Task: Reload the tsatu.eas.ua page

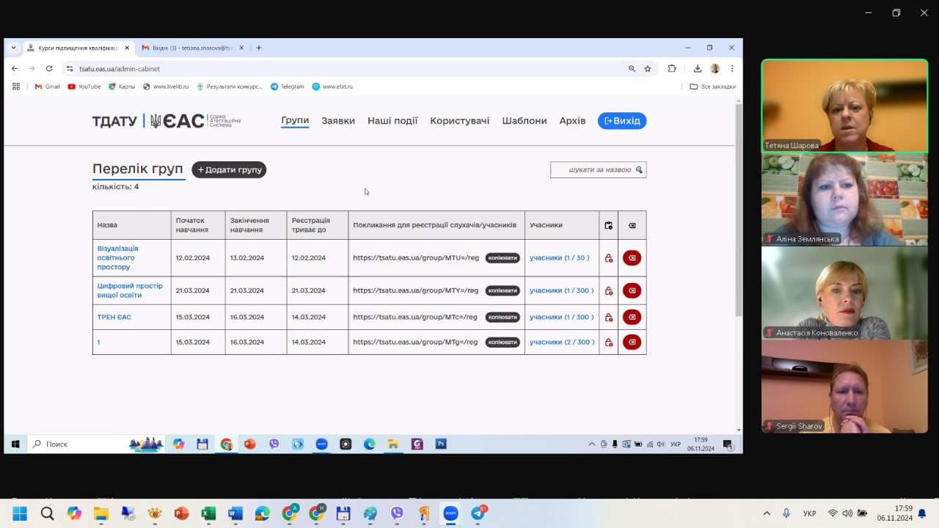Action: 49,69
